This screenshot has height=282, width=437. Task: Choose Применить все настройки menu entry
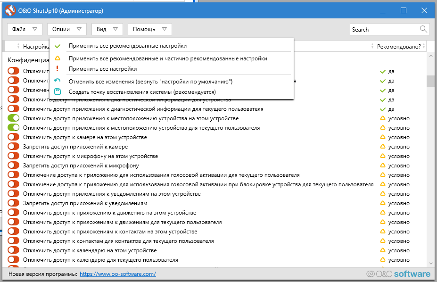point(172,69)
